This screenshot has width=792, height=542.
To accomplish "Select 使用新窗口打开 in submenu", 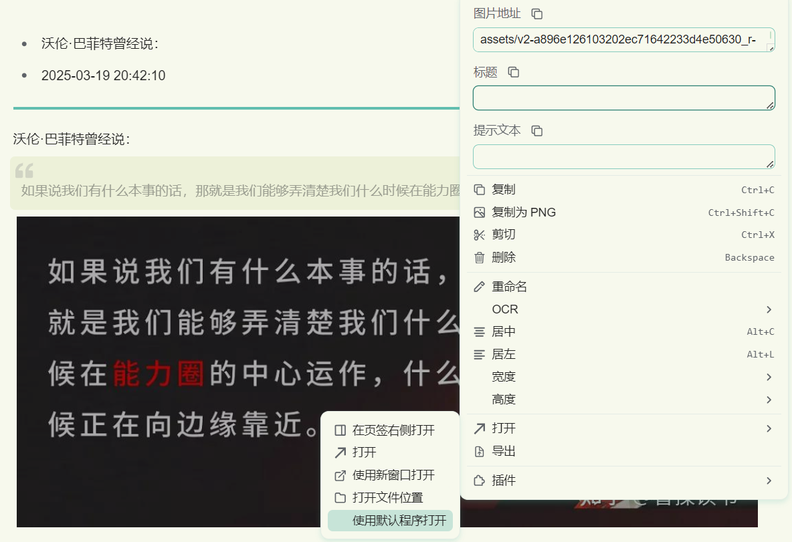I will tap(390, 475).
